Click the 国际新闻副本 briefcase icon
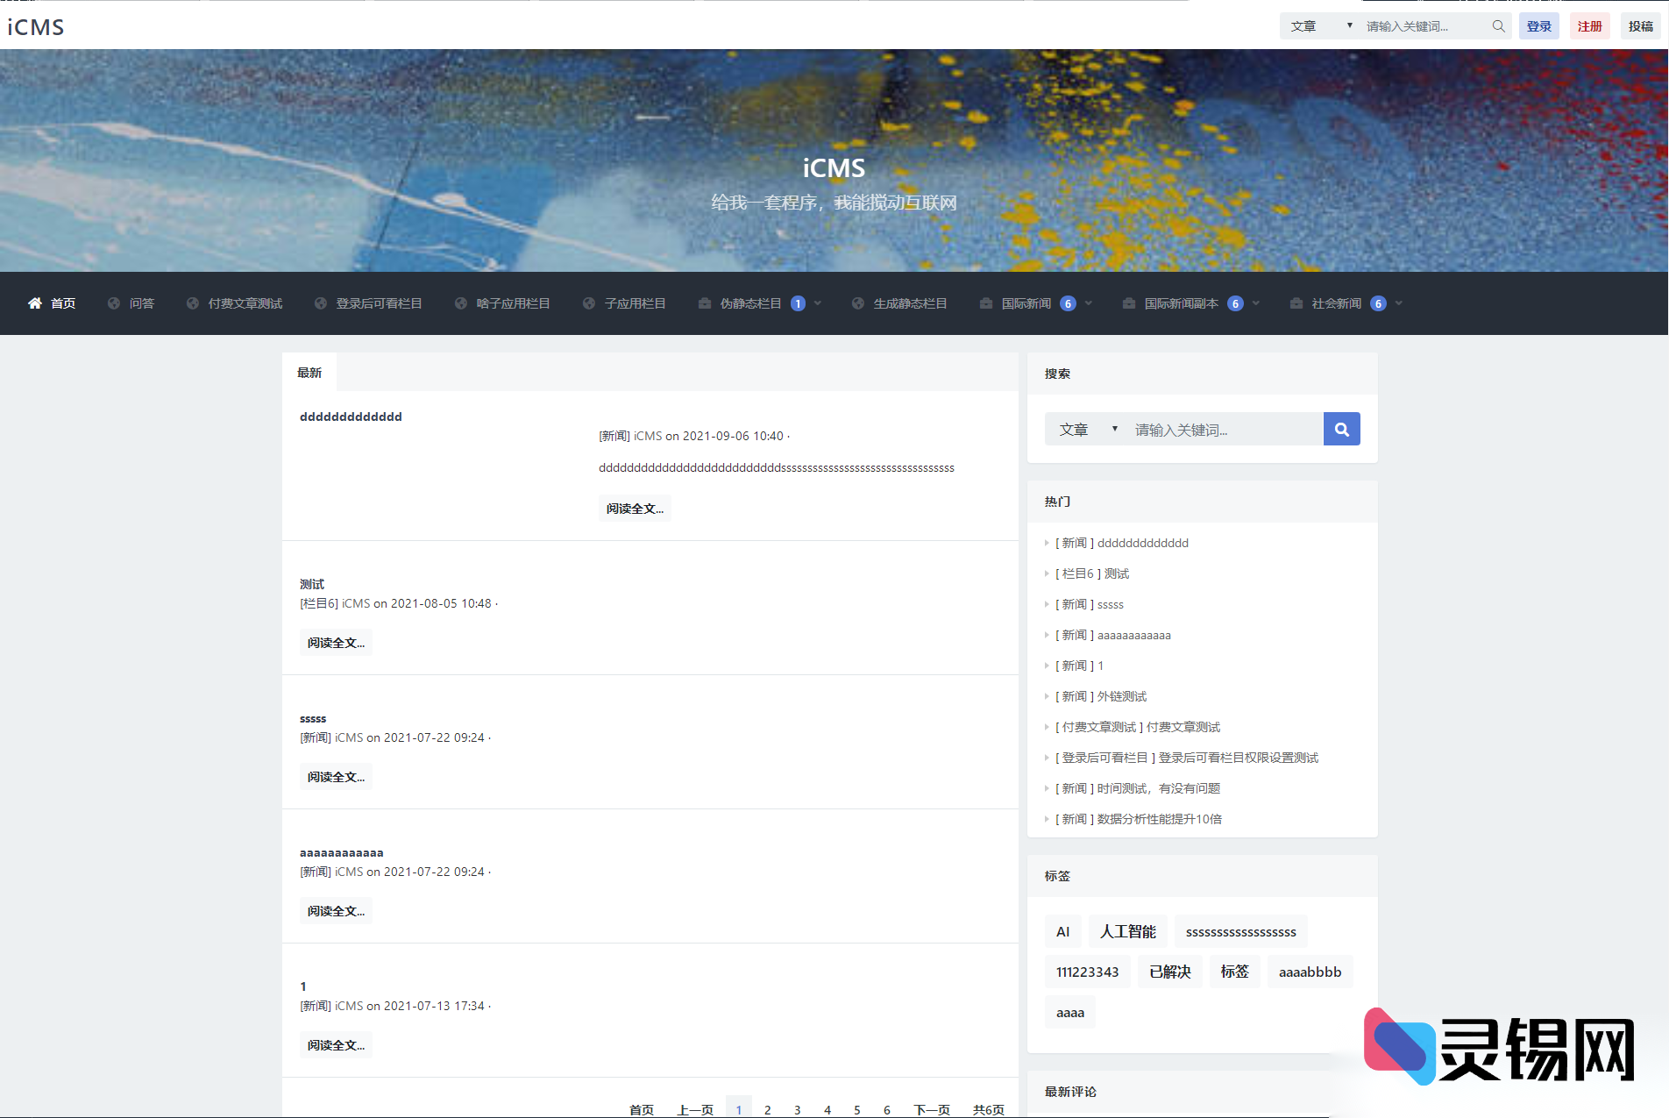 tap(1128, 303)
